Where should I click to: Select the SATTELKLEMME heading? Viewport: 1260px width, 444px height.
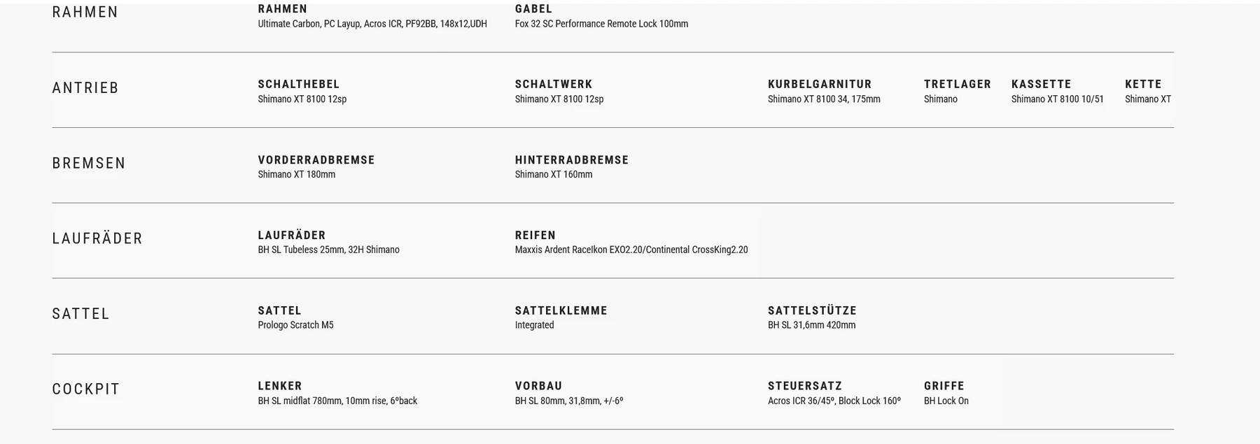pyautogui.click(x=561, y=311)
